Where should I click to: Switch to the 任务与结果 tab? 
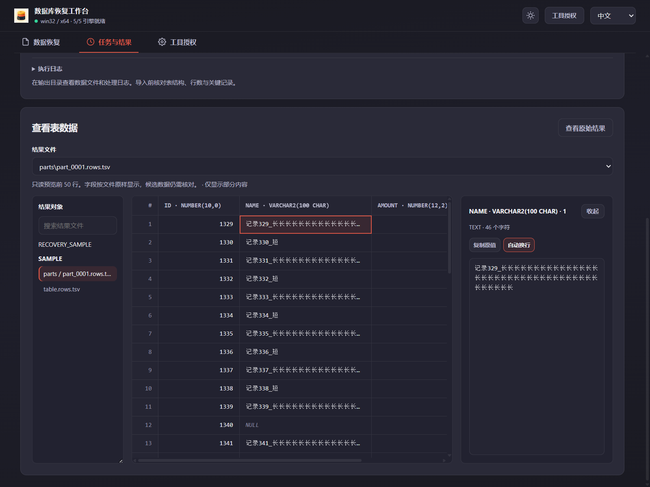point(109,42)
